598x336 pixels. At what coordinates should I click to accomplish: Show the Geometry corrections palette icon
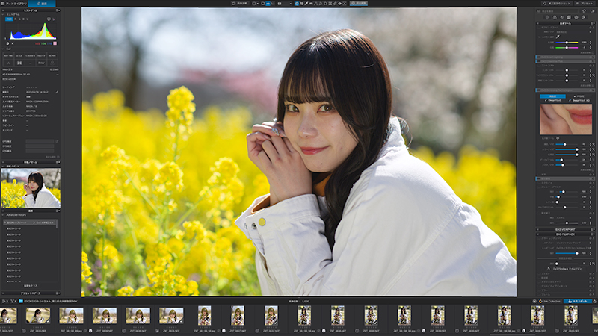569,17
